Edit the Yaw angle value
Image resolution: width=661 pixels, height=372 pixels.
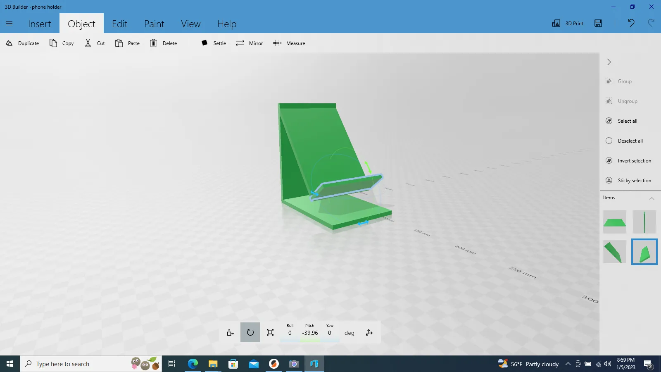330,333
